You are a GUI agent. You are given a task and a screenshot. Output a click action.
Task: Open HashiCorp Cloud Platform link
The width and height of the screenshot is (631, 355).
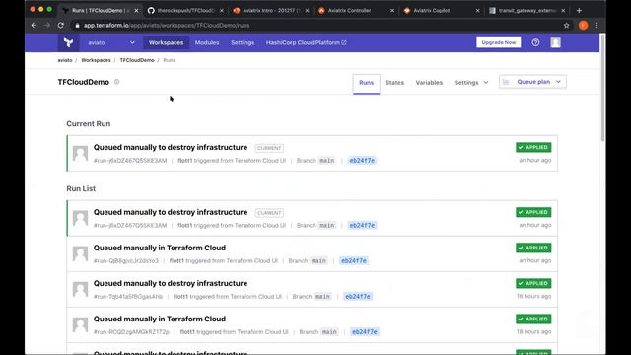(306, 42)
